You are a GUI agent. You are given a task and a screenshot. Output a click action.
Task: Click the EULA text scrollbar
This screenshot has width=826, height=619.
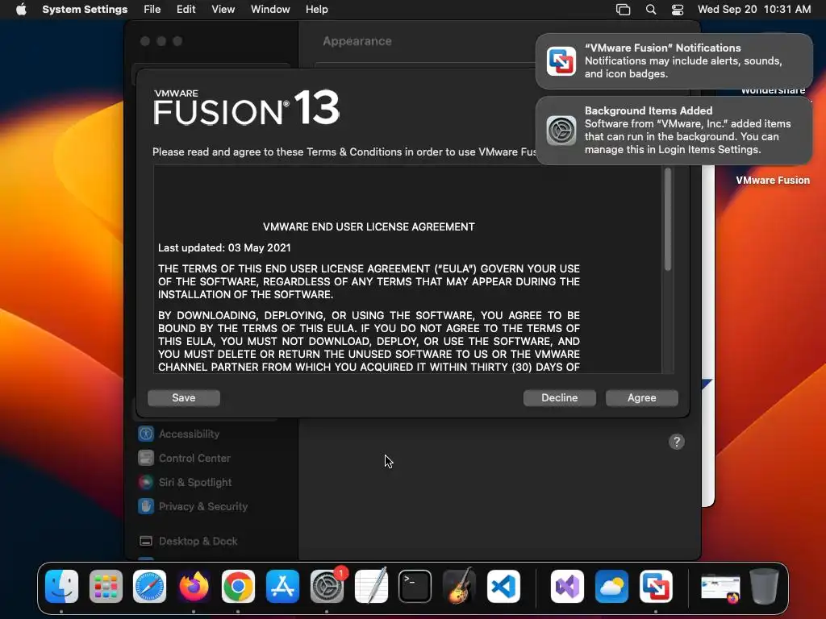point(667,219)
